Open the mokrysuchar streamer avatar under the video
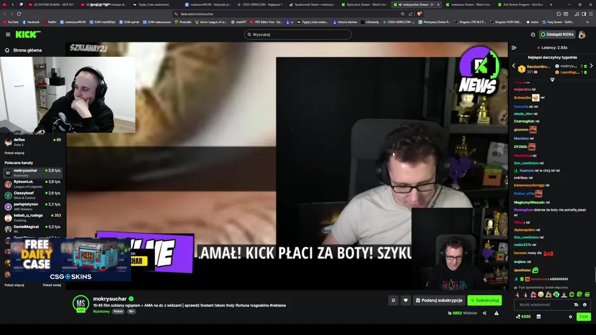Screen dimensions: 596x335 coord(81,304)
